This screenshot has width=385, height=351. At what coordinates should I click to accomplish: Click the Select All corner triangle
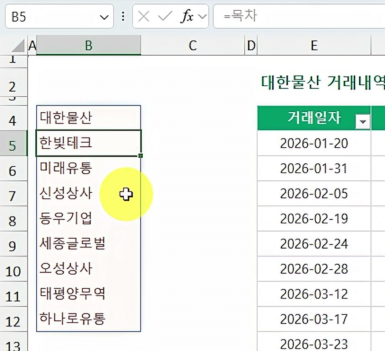[x=18, y=45]
